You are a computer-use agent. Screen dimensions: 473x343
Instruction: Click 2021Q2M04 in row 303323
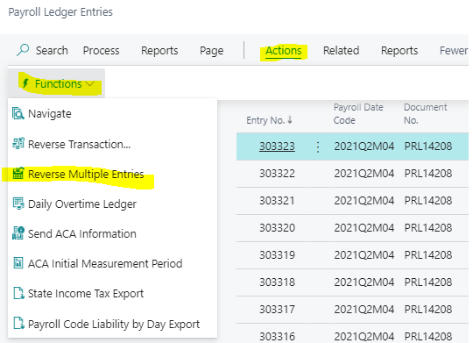pyautogui.click(x=364, y=146)
